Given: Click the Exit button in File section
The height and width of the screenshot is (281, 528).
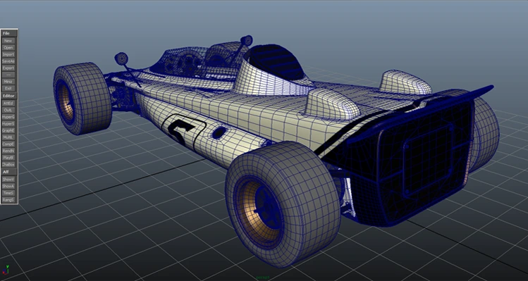Looking at the screenshot, I should [8, 89].
